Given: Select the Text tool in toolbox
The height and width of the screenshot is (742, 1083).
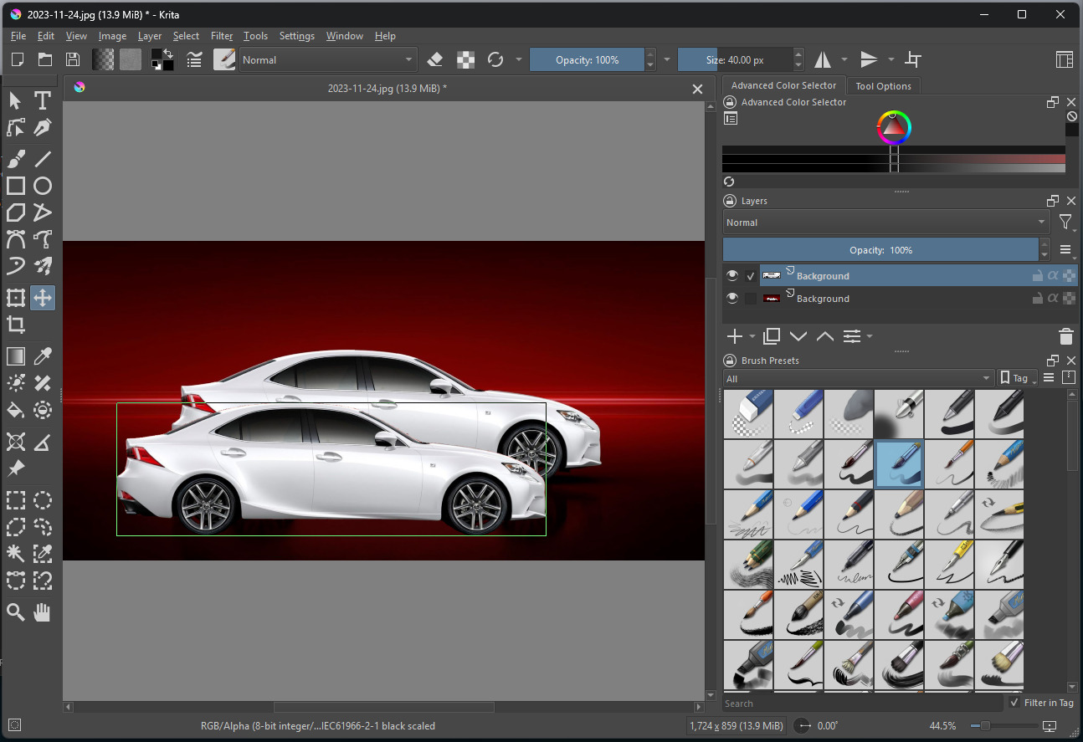Looking at the screenshot, I should (x=43, y=101).
